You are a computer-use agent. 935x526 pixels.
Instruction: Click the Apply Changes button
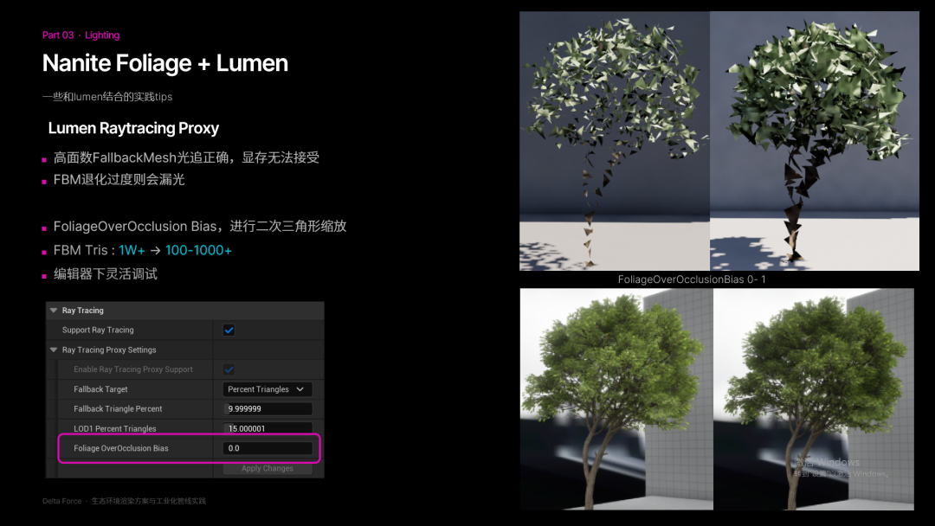pos(268,468)
